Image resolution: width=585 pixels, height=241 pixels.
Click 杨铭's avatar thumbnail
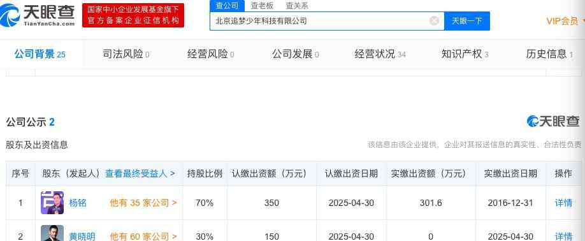pos(52,203)
